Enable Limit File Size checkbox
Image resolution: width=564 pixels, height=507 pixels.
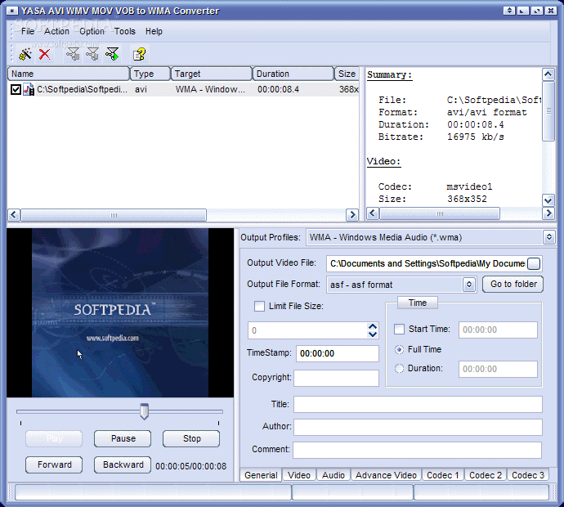pos(259,306)
